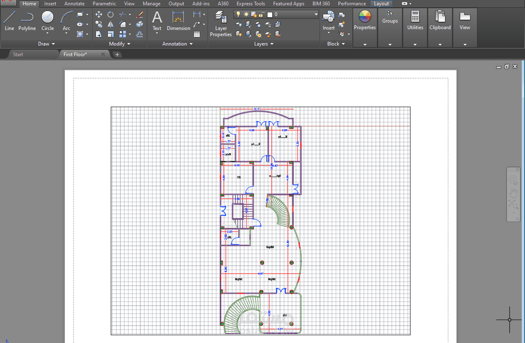Toggle the lock icon for layer 0
This screenshot has width=525, height=343.
click(x=262, y=14)
